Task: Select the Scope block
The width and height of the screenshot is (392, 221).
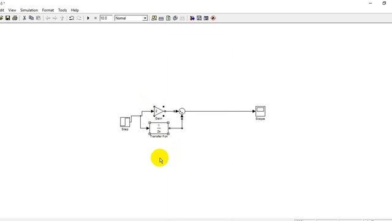Action: click(260, 111)
